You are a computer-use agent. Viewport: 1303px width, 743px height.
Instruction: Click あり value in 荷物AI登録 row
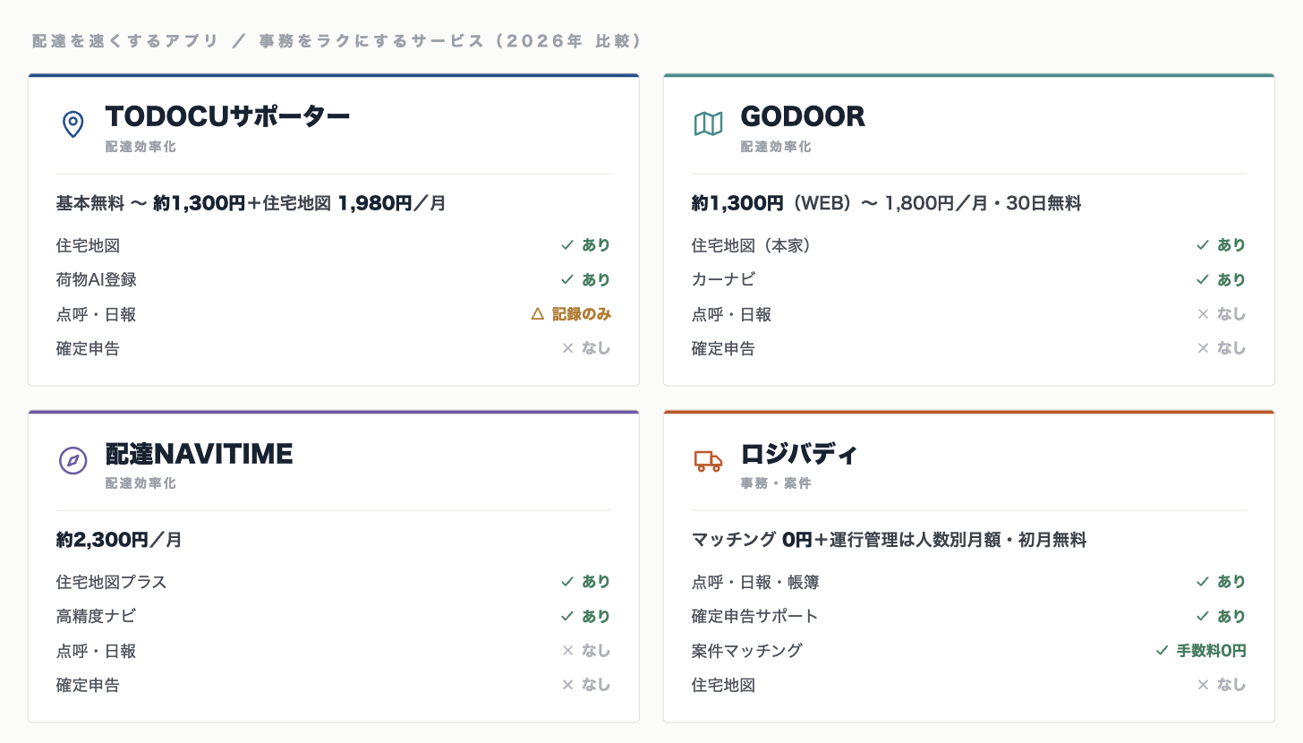(x=596, y=279)
